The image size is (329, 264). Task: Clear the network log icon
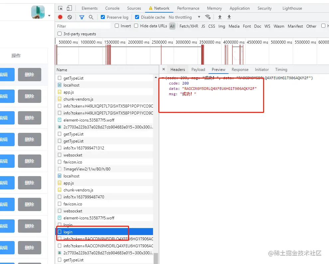[70, 17]
